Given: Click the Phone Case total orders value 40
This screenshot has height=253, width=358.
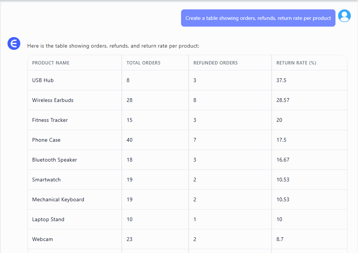Looking at the screenshot, I should [x=130, y=140].
